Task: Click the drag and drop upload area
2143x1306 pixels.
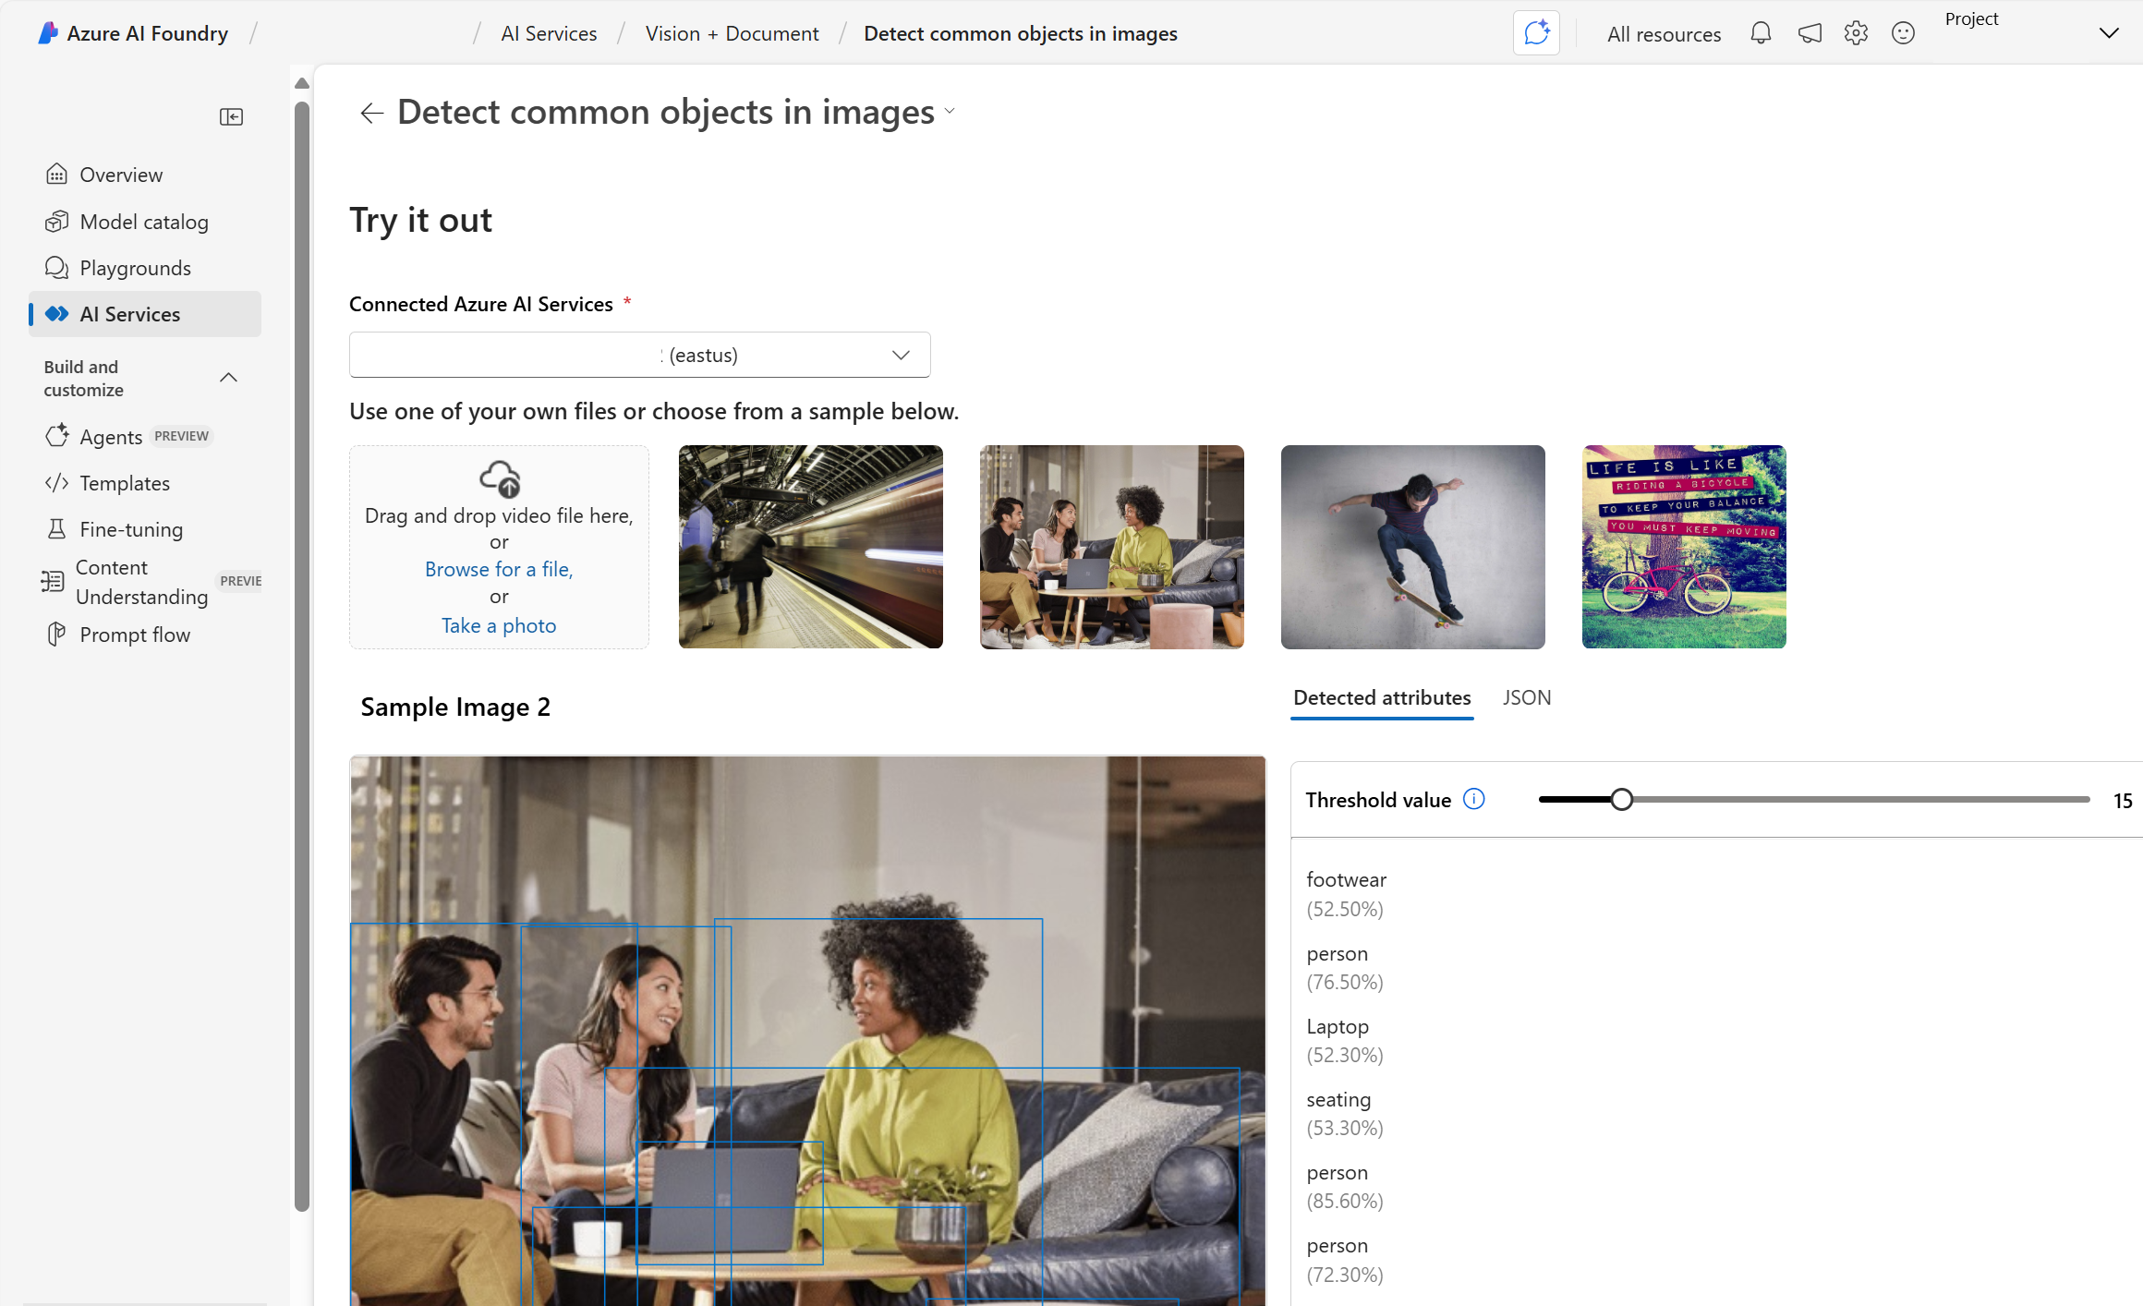Action: (499, 547)
